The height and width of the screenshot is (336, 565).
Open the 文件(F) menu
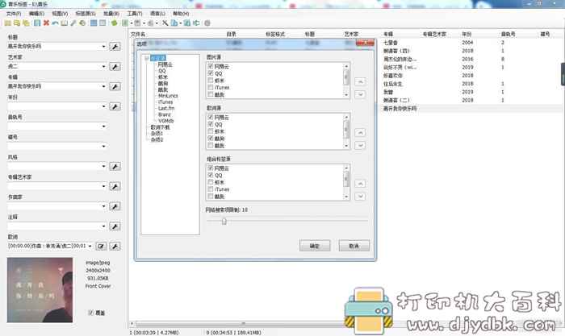(x=14, y=14)
